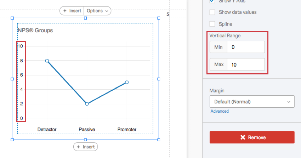
Task: Click the chevron arrow in Margin dropdown
Action: [x=289, y=102]
